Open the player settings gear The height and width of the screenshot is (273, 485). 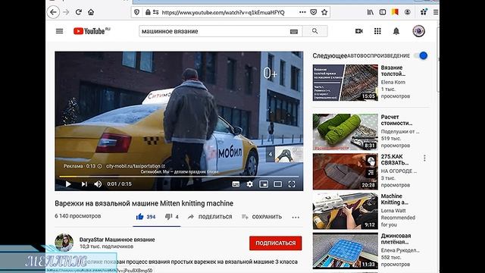tap(249, 184)
